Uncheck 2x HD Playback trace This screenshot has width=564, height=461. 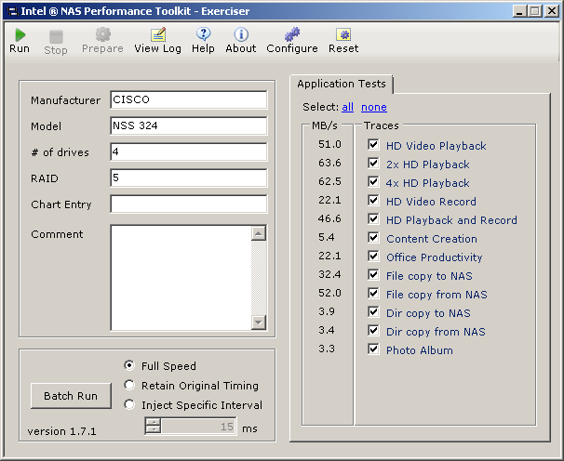[373, 164]
